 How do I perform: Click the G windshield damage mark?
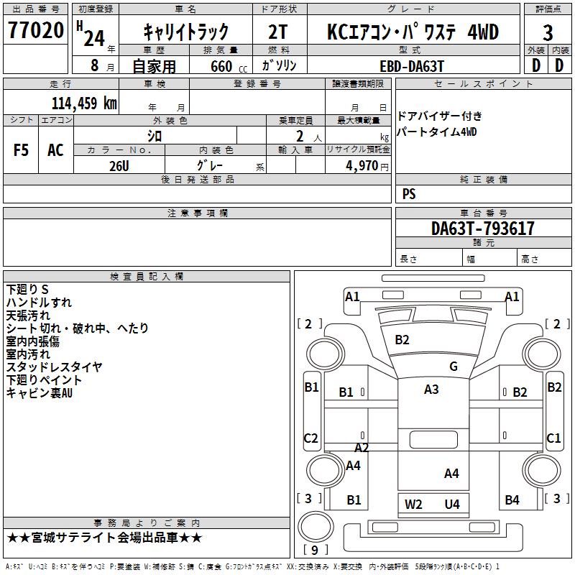(x=453, y=367)
